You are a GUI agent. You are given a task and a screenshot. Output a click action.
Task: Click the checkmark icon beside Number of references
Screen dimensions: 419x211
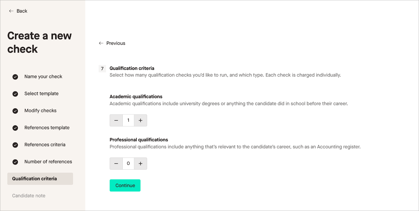[x=15, y=162]
